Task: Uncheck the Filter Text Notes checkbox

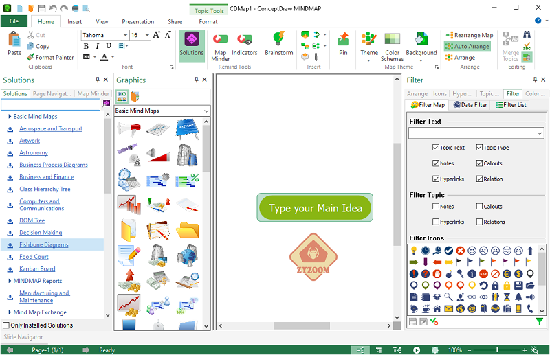Action: point(436,163)
